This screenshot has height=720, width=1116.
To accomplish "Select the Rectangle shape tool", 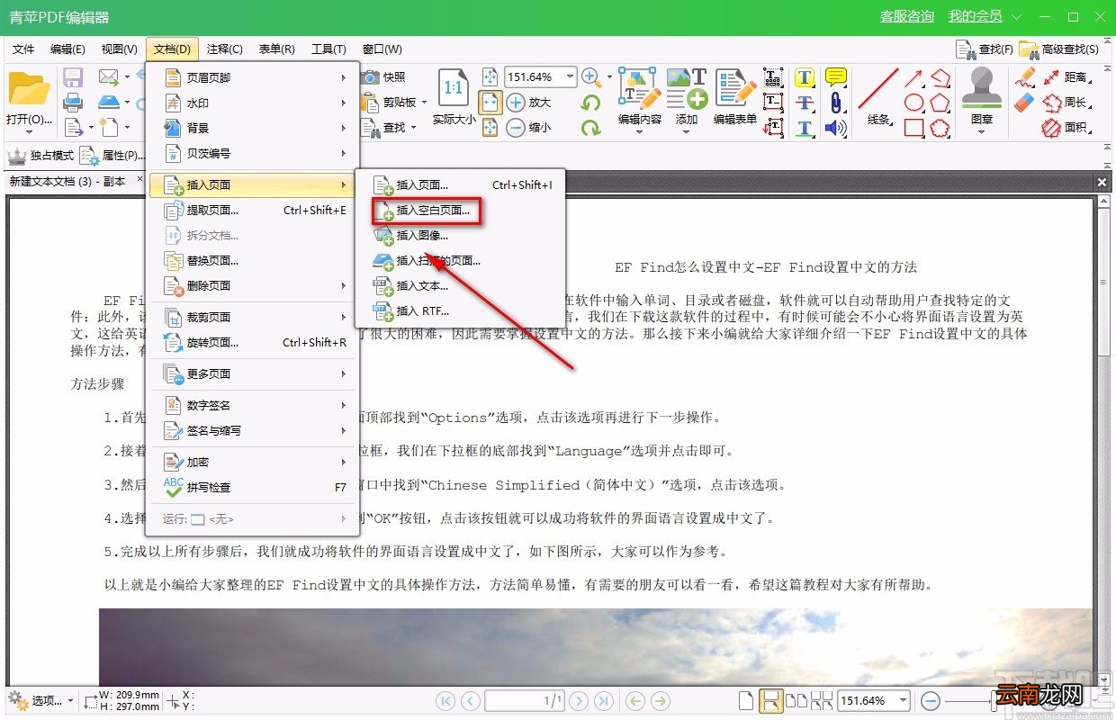I will coord(914,128).
